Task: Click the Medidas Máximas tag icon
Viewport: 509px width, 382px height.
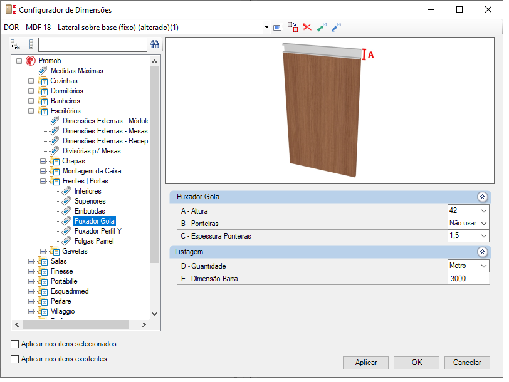Action: (x=43, y=71)
